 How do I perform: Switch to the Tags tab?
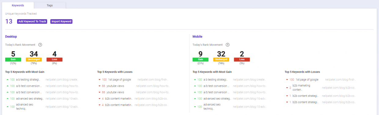coord(50,5)
